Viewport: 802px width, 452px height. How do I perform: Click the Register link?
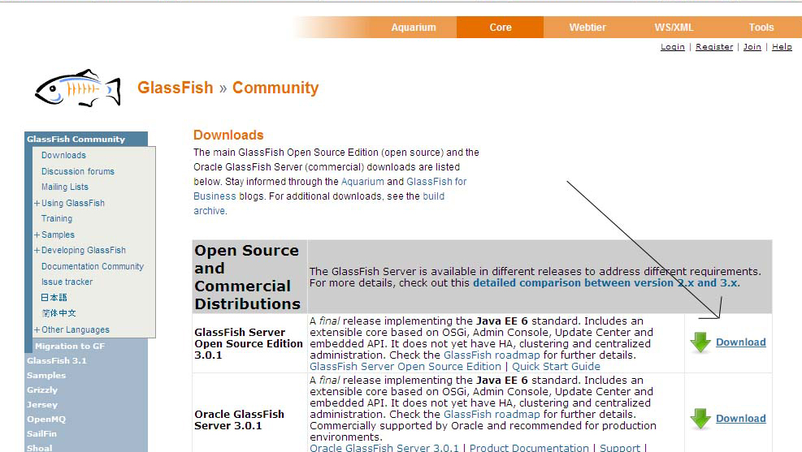tap(714, 47)
